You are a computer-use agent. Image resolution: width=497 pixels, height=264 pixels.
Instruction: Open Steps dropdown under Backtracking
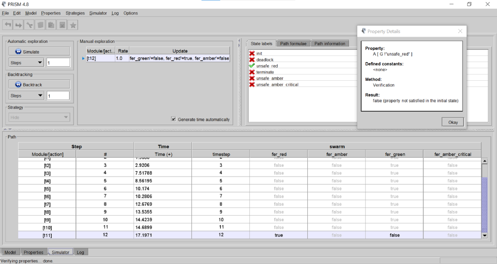[26, 95]
